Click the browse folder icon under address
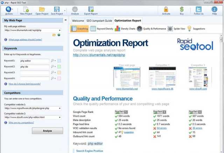This screenshot has height=153, width=224. point(54,35)
